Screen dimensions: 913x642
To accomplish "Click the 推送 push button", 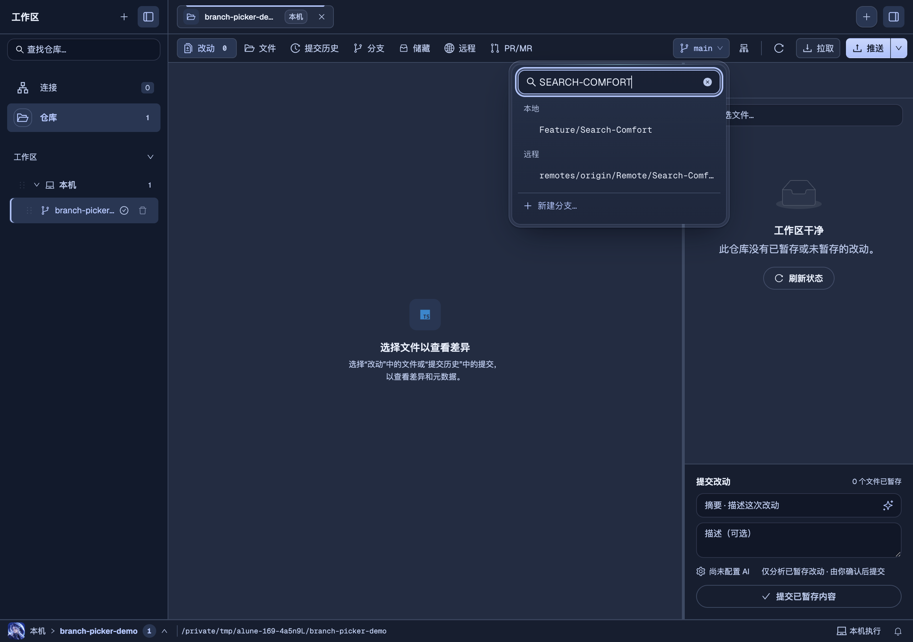I will (868, 48).
